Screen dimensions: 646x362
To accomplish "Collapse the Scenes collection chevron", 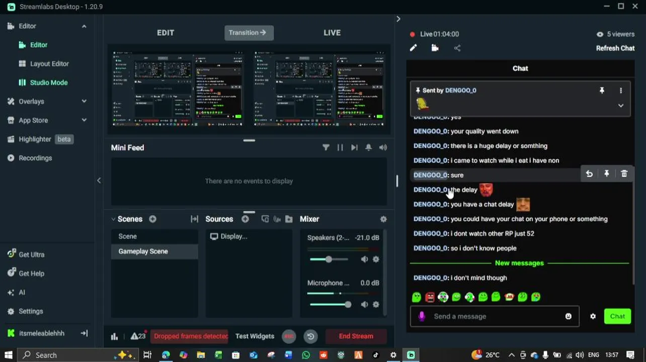I will (113, 219).
